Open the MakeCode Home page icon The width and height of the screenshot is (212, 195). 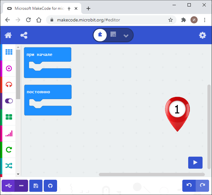8,35
